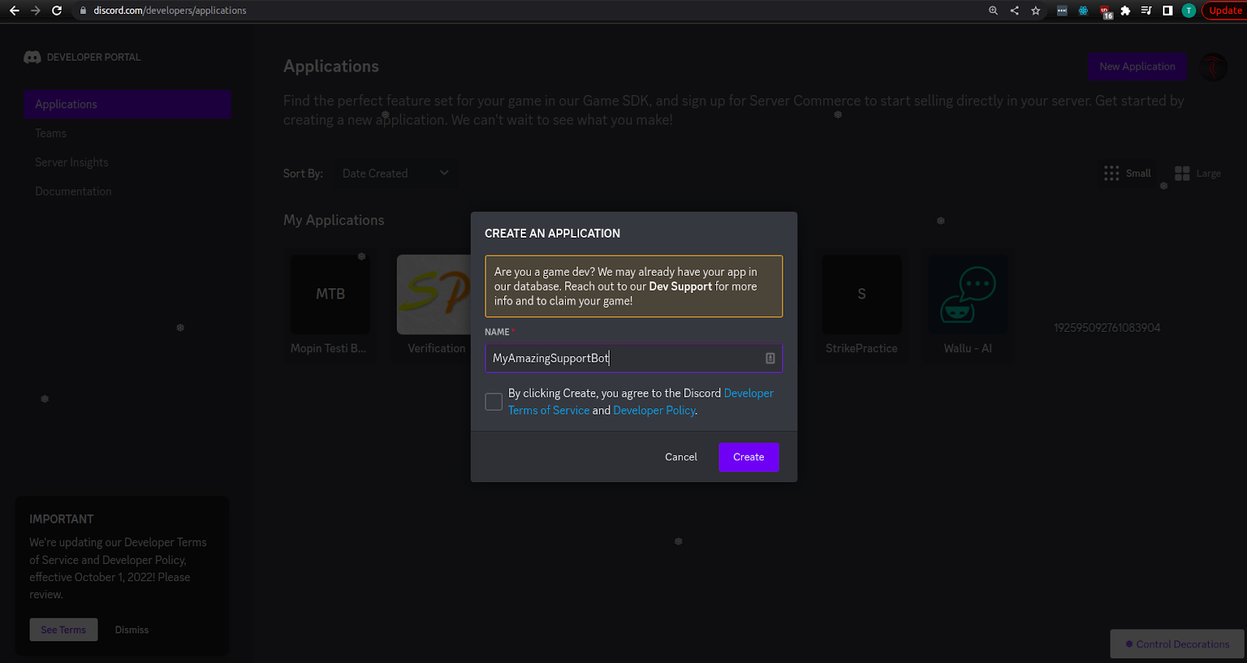Click See Terms in the Important notice
Image resolution: width=1247 pixels, height=663 pixels.
[x=64, y=629]
